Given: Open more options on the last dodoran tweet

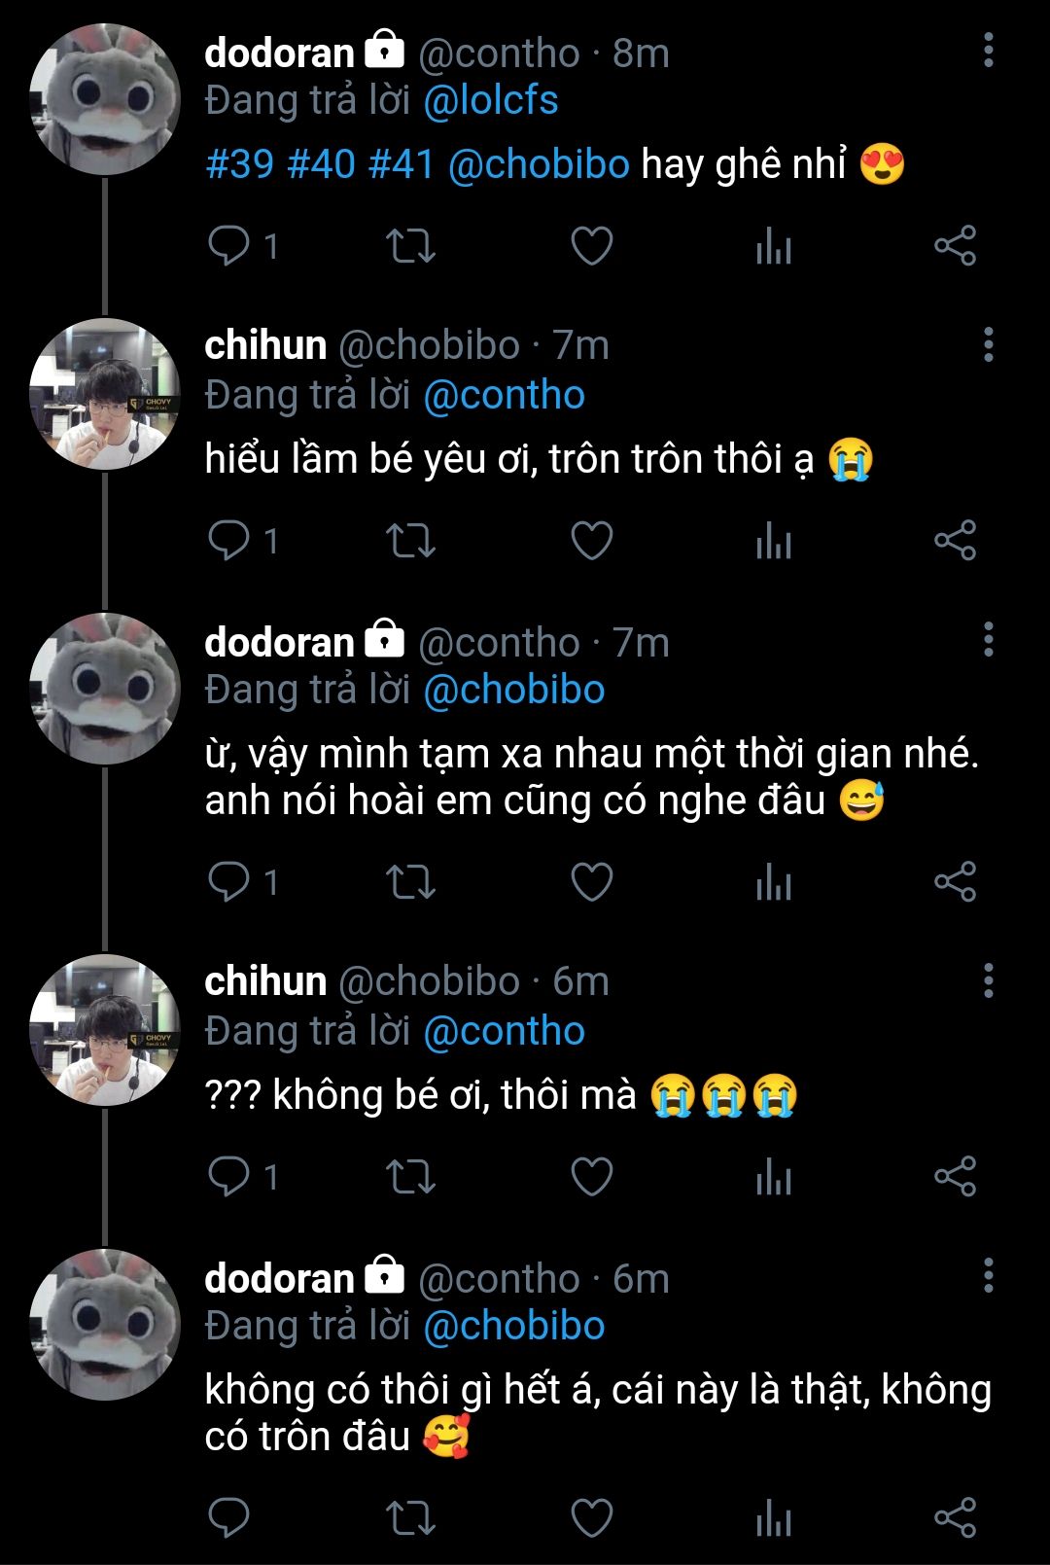Looking at the screenshot, I should [x=988, y=1275].
